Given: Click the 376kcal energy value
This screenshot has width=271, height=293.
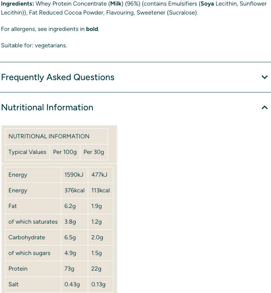Looking at the screenshot, I should click(75, 190).
